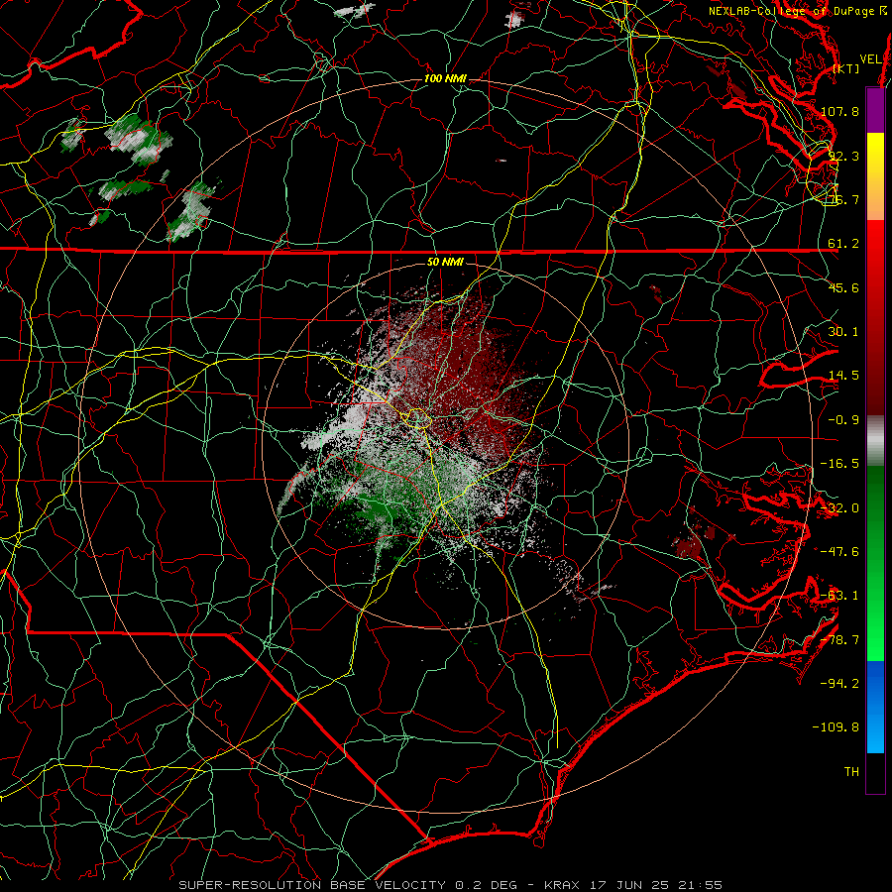The image size is (892, 892).
Task: Select the -47.6 legend value
Action: (x=839, y=552)
